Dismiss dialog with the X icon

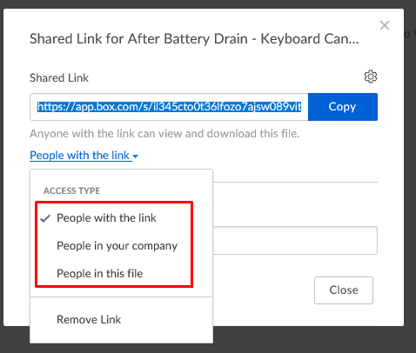click(385, 25)
